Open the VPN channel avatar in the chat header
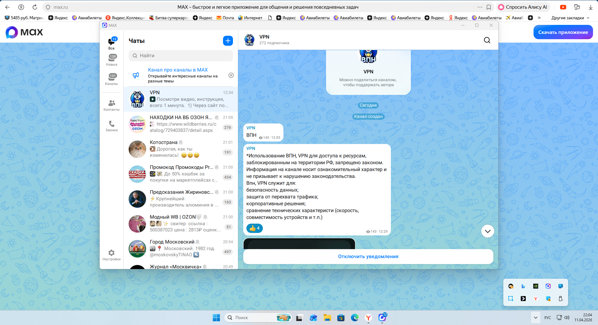This screenshot has height=325, width=598. click(249, 40)
